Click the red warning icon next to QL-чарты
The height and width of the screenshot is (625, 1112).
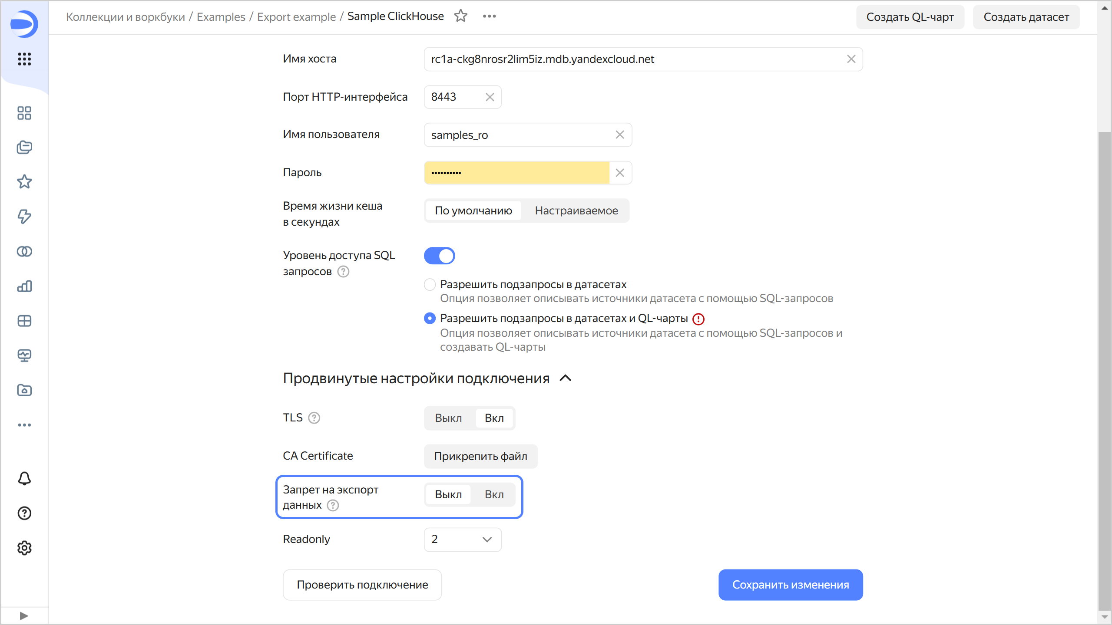pos(698,319)
